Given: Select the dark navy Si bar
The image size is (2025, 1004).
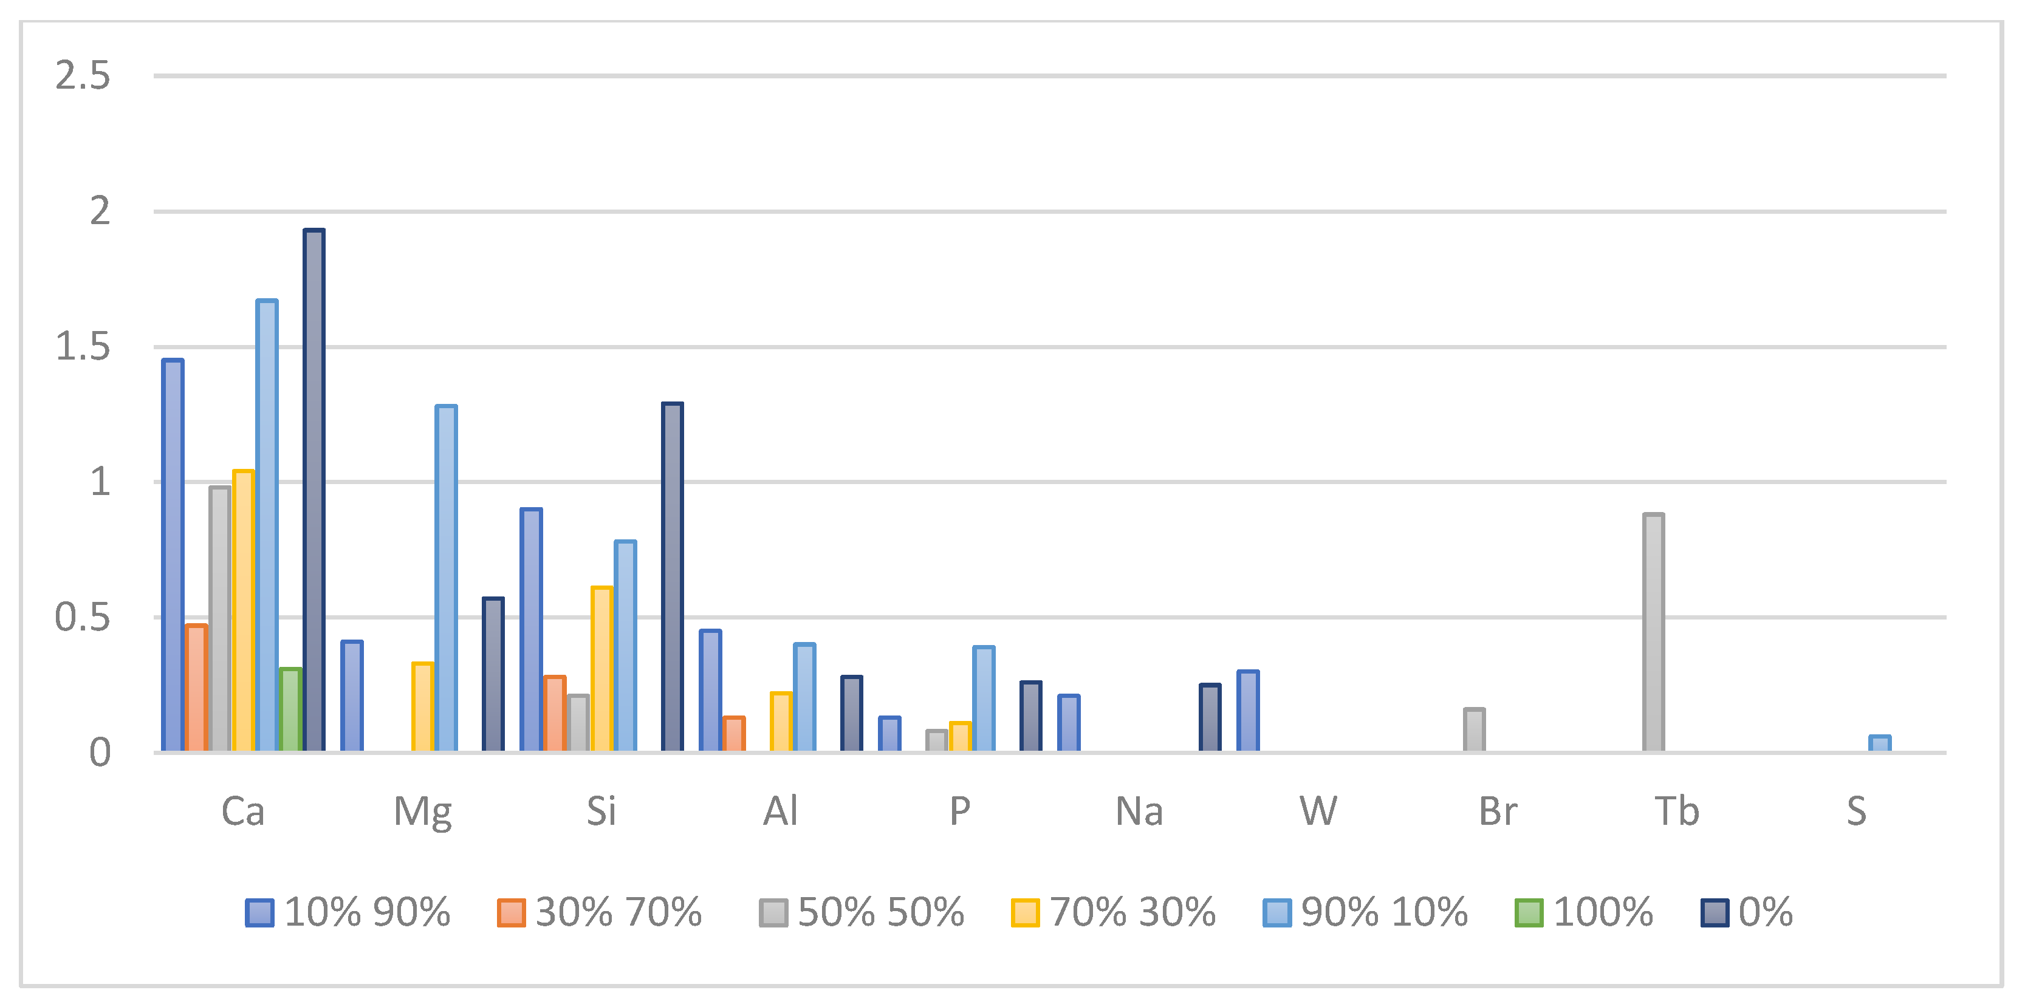Looking at the screenshot, I should (x=672, y=578).
